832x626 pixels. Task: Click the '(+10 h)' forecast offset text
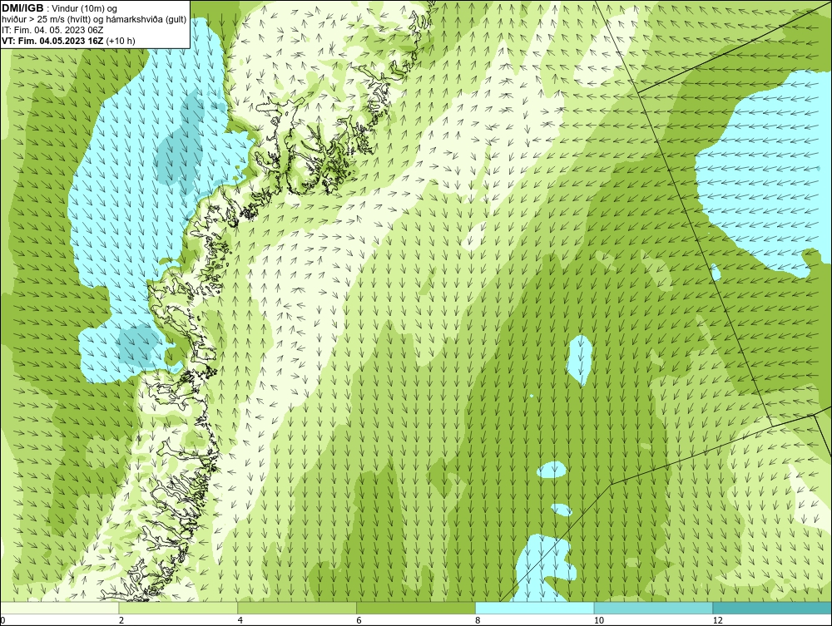pos(121,41)
